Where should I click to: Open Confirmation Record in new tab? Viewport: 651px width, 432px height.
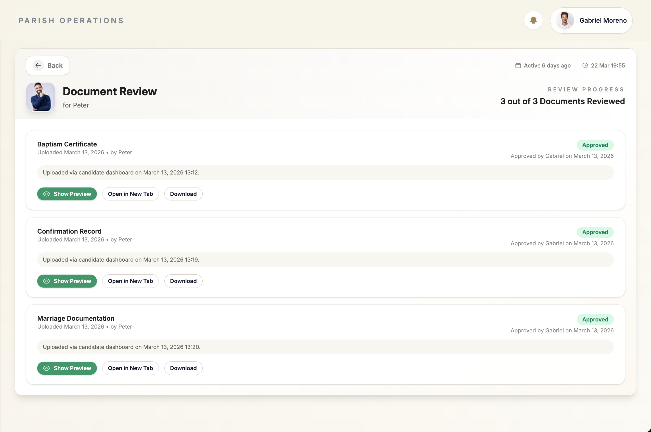click(131, 281)
